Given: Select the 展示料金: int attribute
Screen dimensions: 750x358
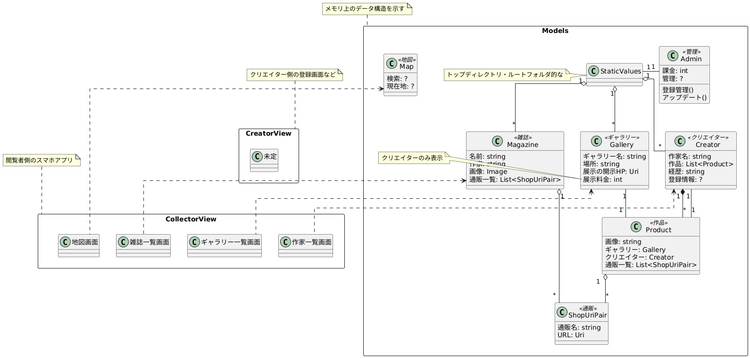Looking at the screenshot, I should click(603, 179).
